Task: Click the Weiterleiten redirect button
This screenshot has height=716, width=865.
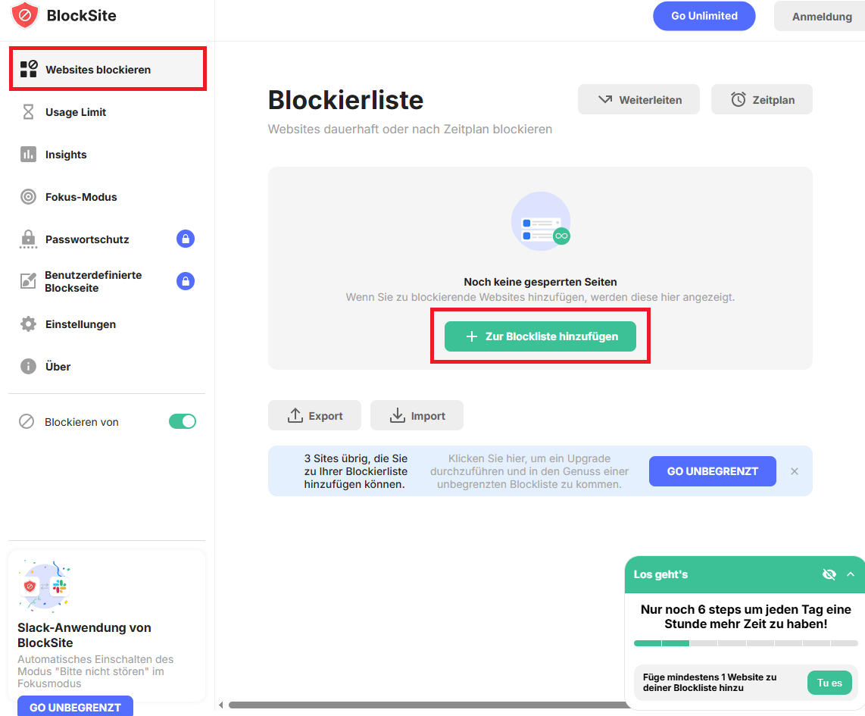Action: 639,99
